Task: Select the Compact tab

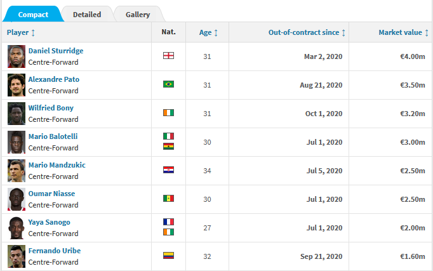Action: [33, 15]
